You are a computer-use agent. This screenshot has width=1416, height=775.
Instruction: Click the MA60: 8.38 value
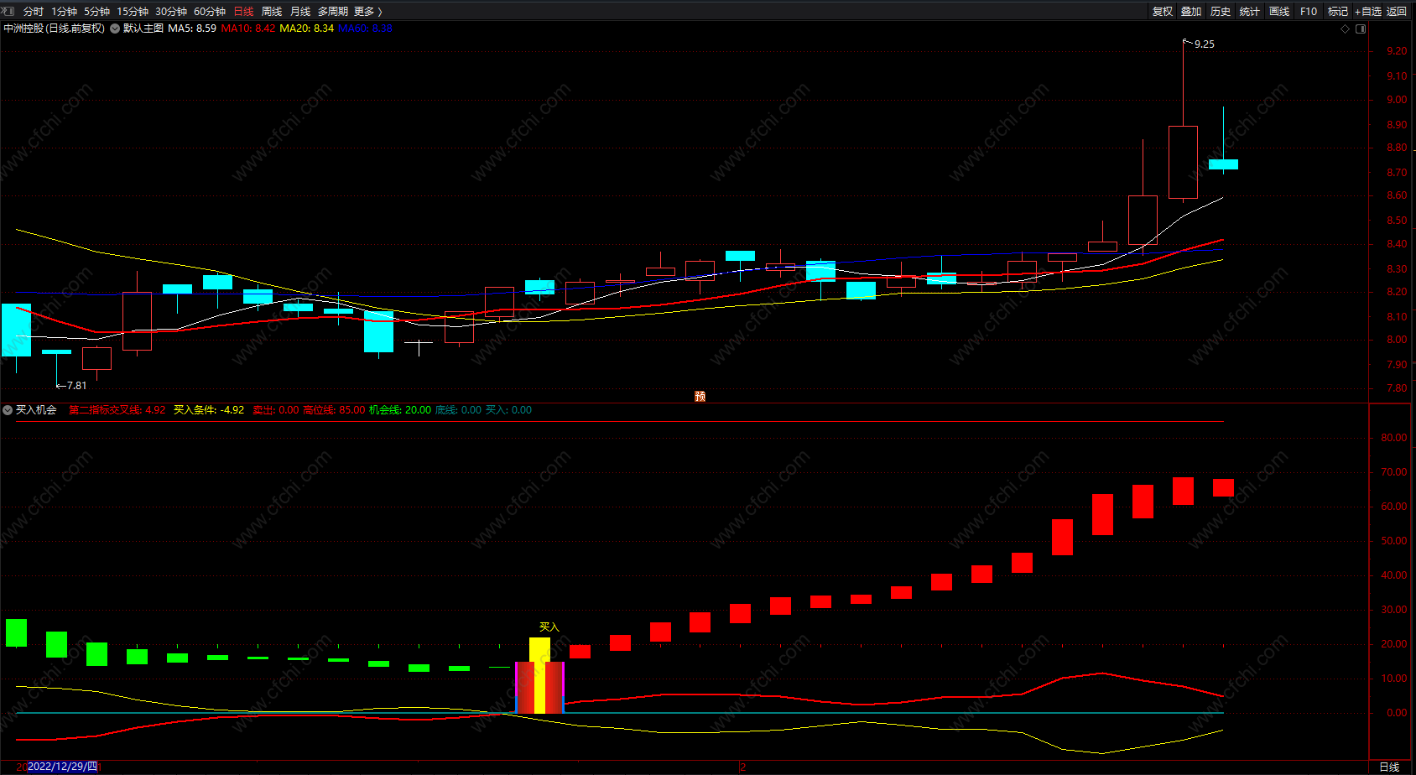[366, 29]
